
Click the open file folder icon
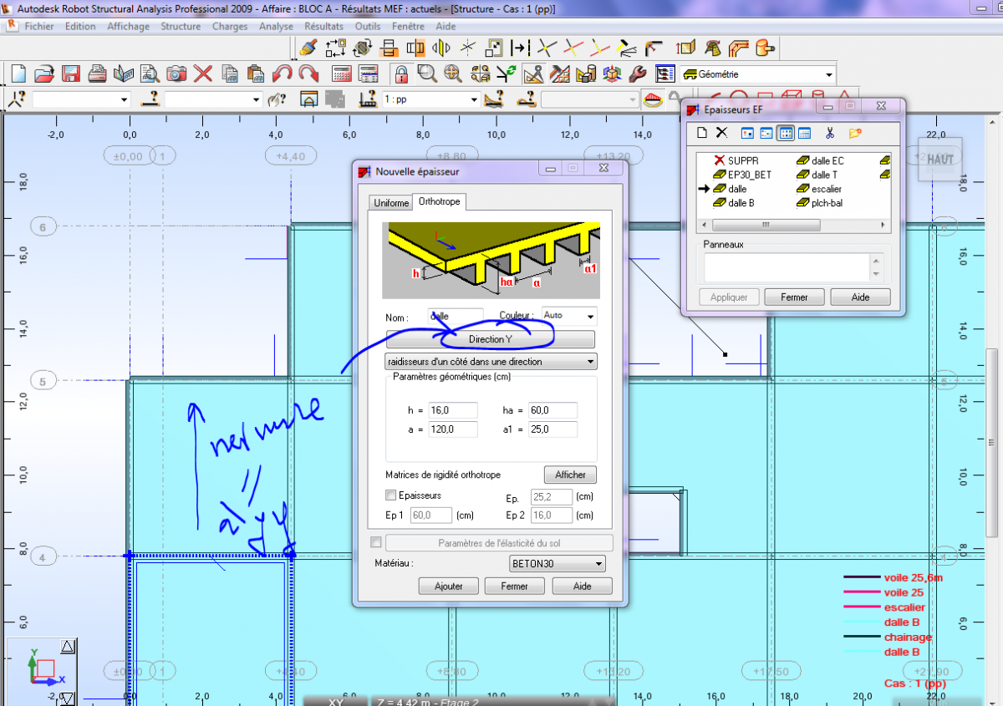click(43, 74)
